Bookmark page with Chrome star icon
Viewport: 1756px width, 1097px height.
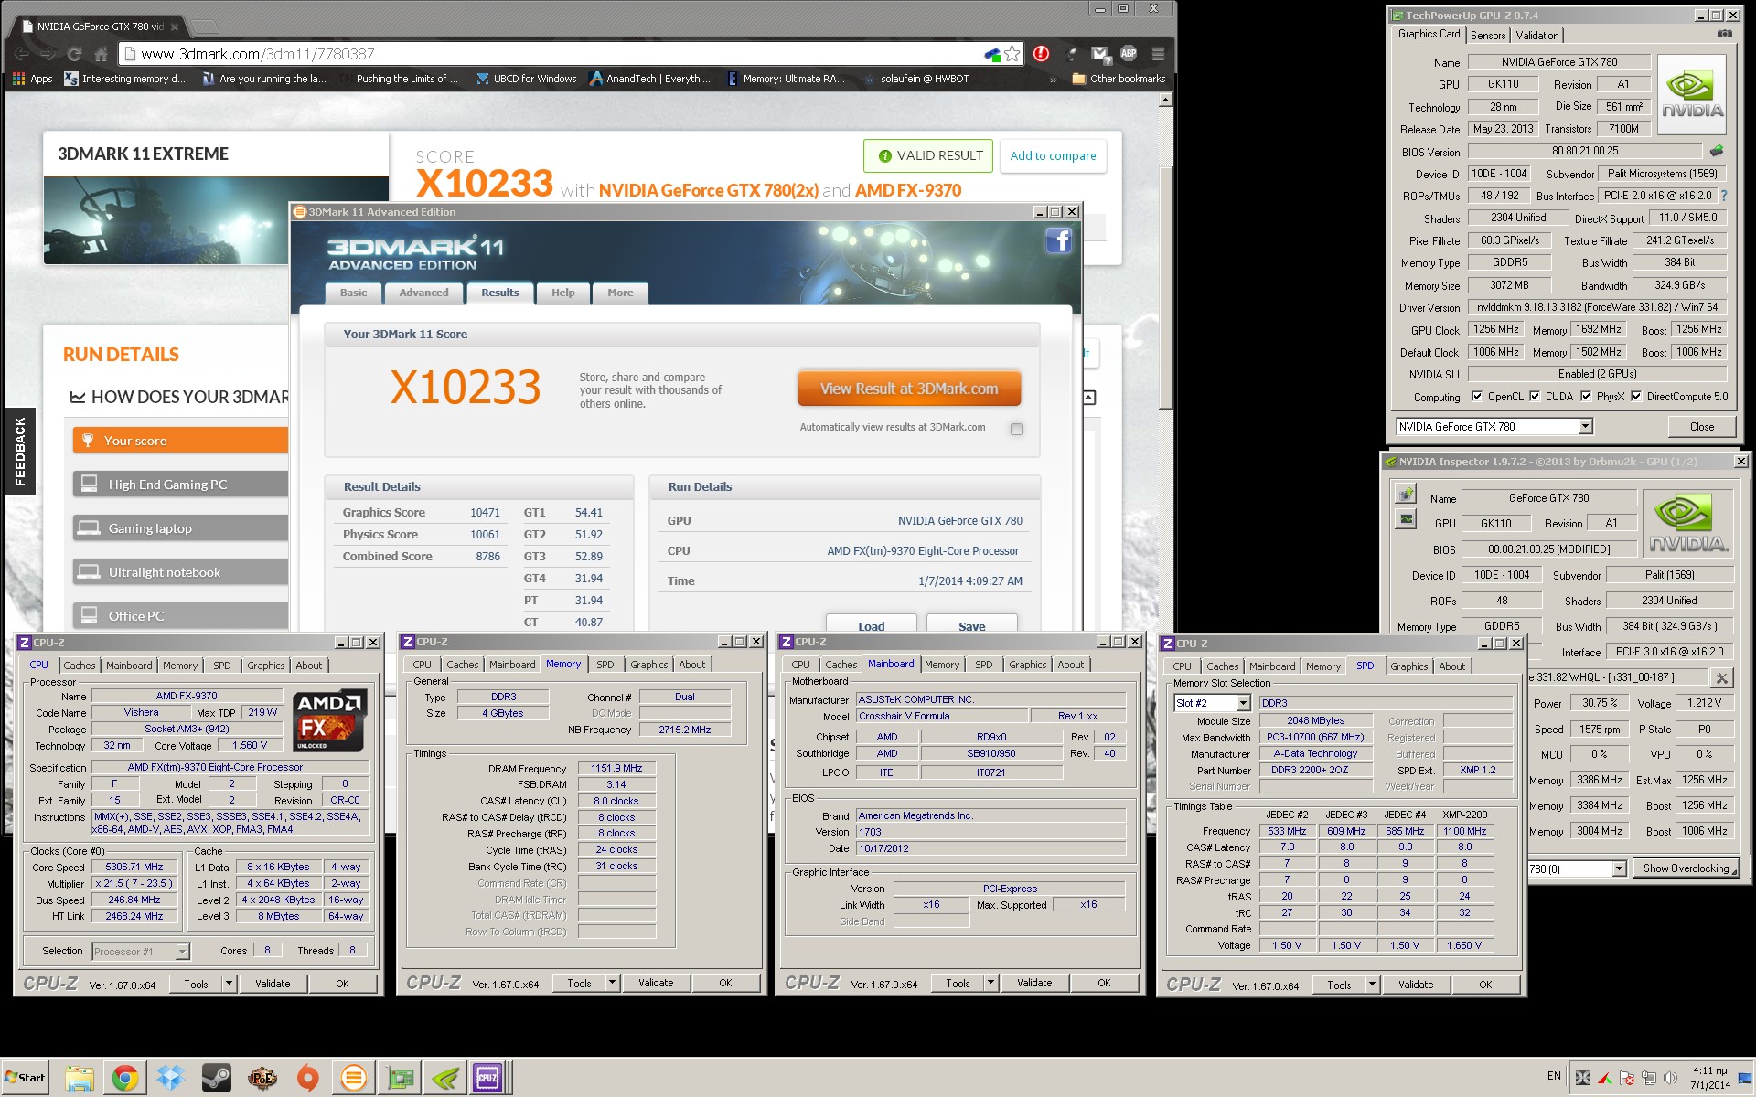point(1012,54)
